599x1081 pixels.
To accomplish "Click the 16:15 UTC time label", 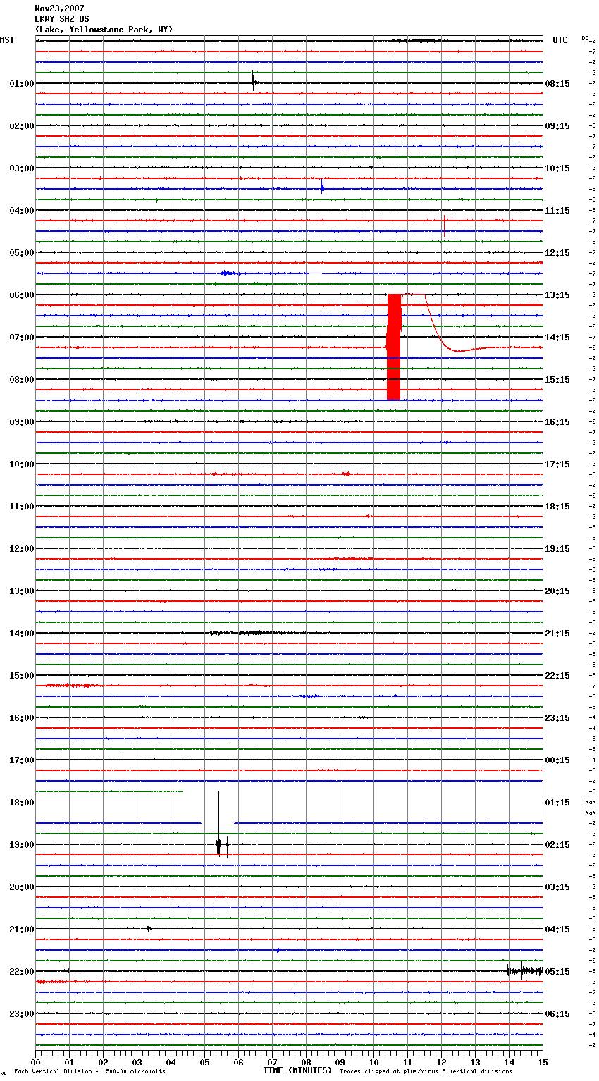I will 557,422.
